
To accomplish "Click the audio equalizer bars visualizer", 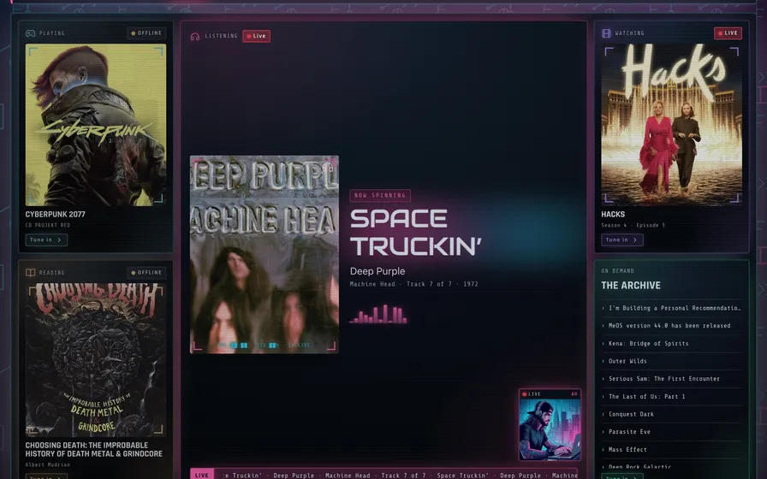I will click(x=378, y=314).
